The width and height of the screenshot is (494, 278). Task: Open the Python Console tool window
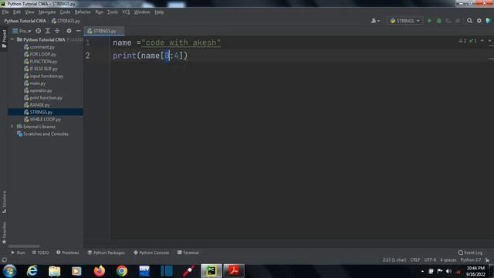pos(151,253)
